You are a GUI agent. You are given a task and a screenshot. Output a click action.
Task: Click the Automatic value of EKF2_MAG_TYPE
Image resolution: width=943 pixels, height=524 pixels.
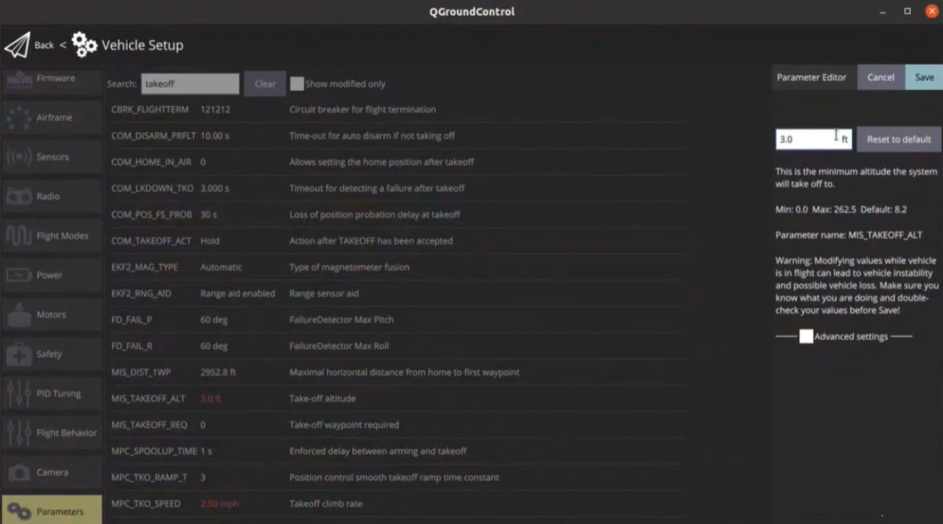[x=222, y=267]
